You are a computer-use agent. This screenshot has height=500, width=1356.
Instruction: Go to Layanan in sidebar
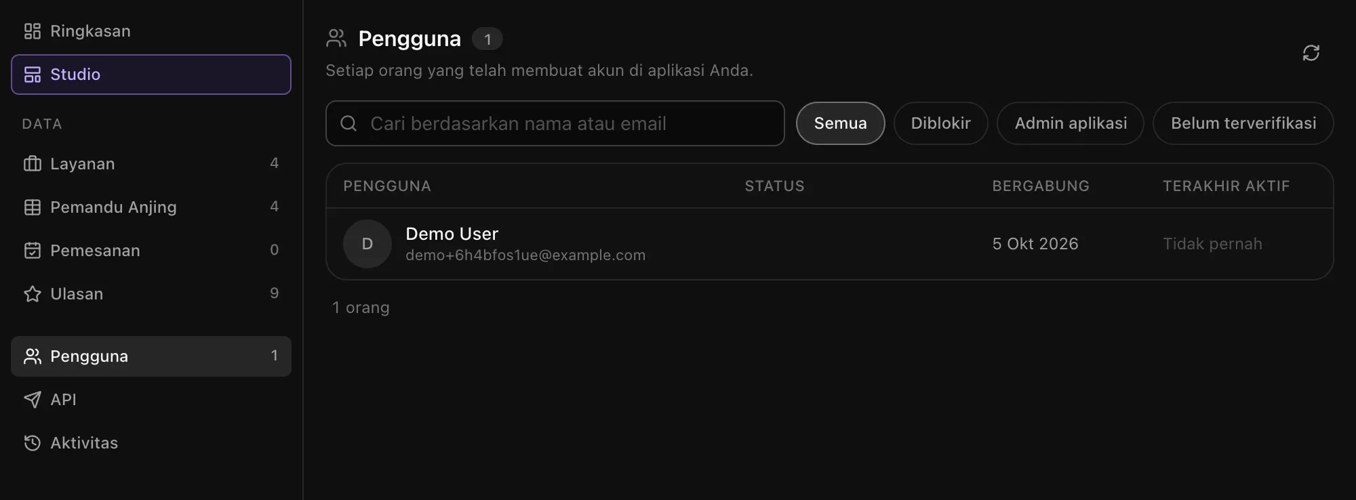tap(151, 164)
